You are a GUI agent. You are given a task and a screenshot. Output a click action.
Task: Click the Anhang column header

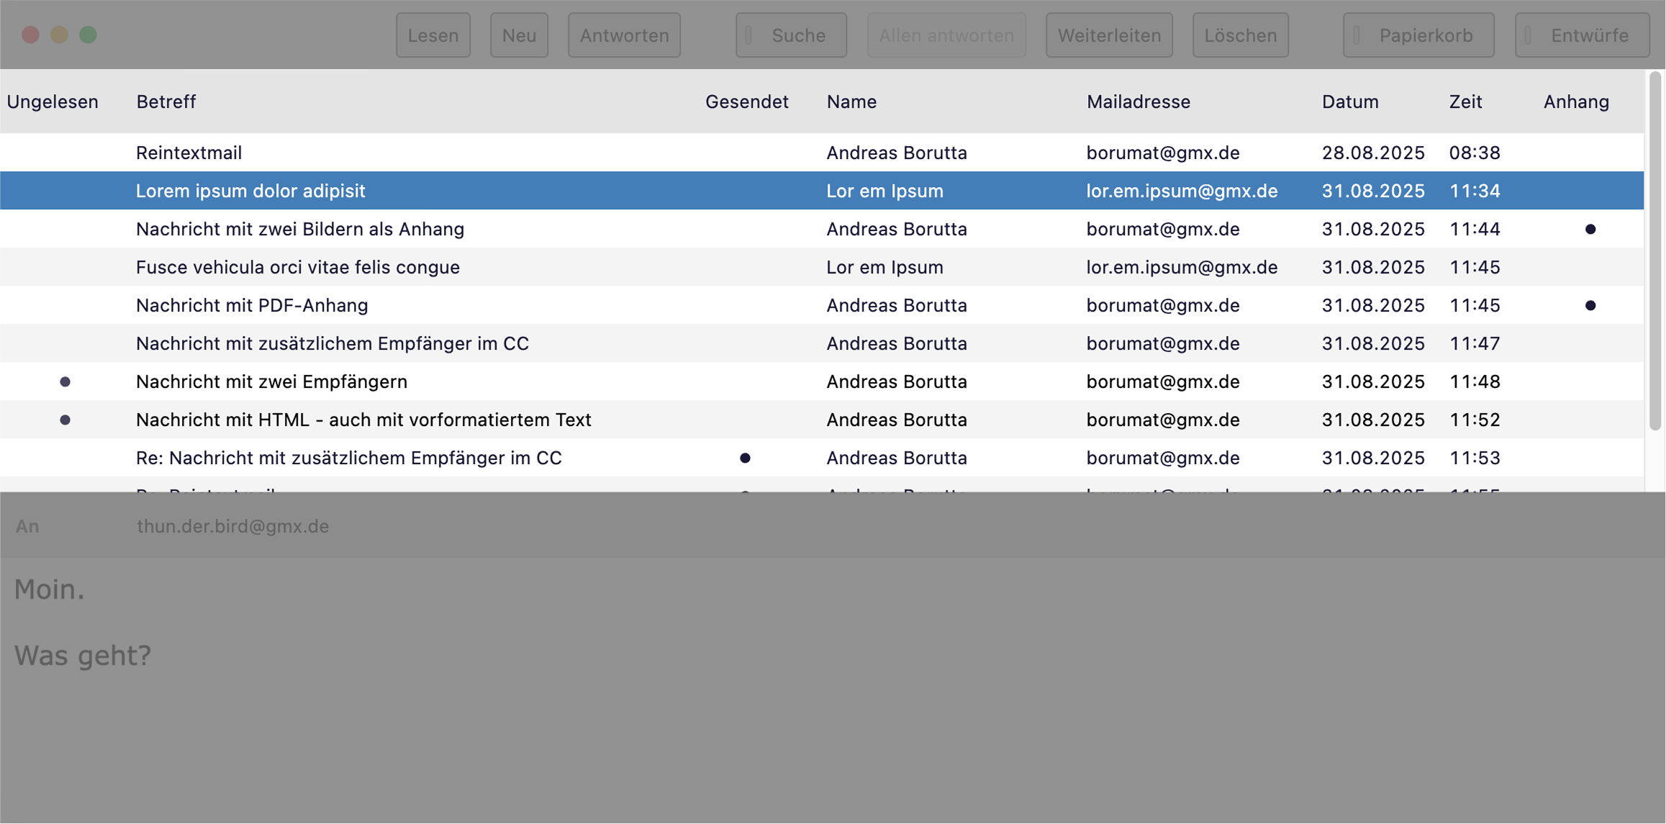click(x=1576, y=101)
